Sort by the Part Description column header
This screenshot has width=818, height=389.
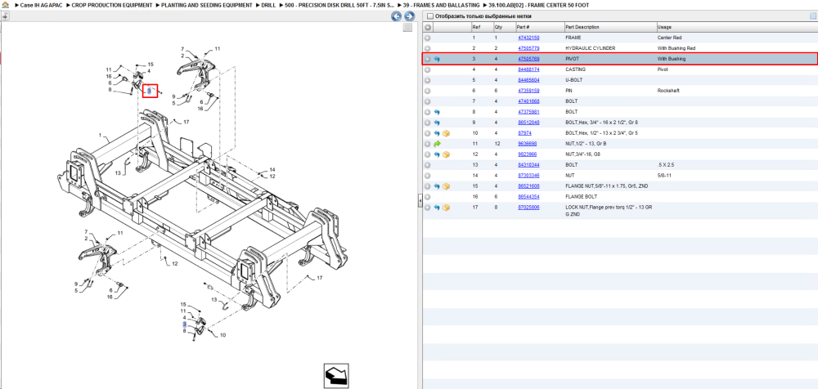pos(582,27)
